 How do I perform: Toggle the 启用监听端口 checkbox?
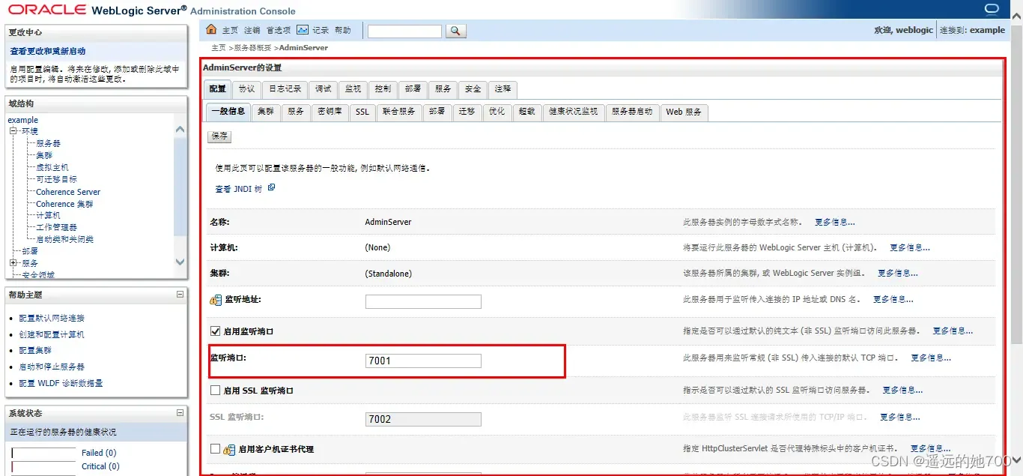[215, 331]
